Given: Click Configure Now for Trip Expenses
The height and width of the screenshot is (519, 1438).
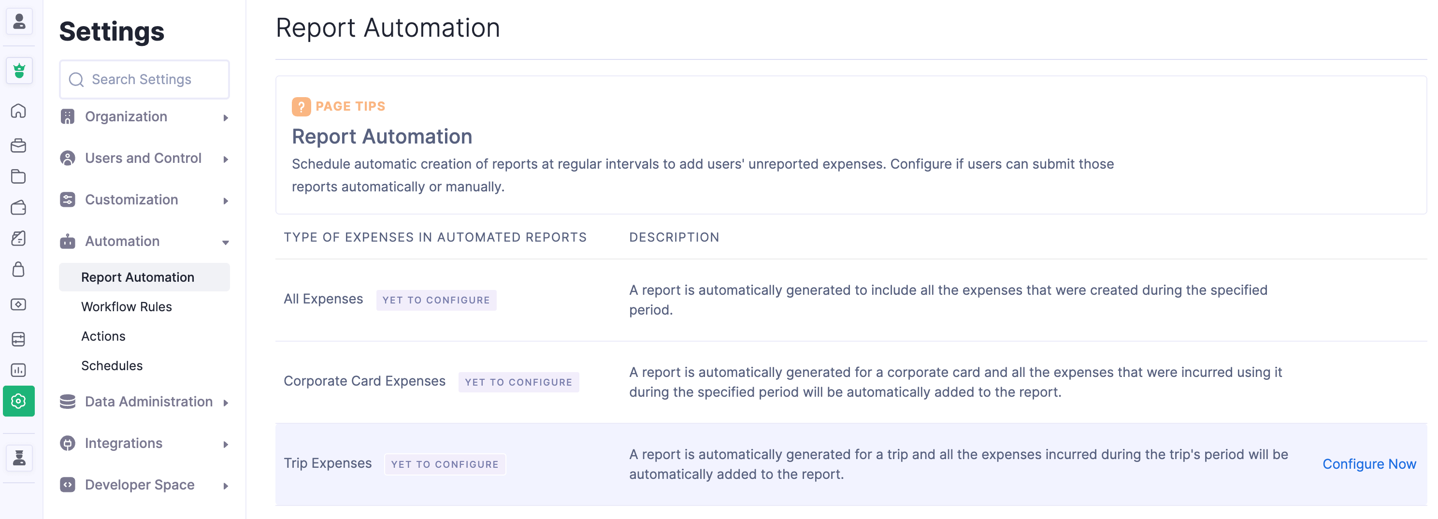Looking at the screenshot, I should coord(1368,464).
